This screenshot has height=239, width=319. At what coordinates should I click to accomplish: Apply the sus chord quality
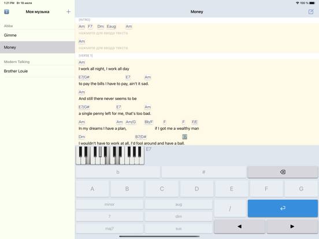point(179,229)
